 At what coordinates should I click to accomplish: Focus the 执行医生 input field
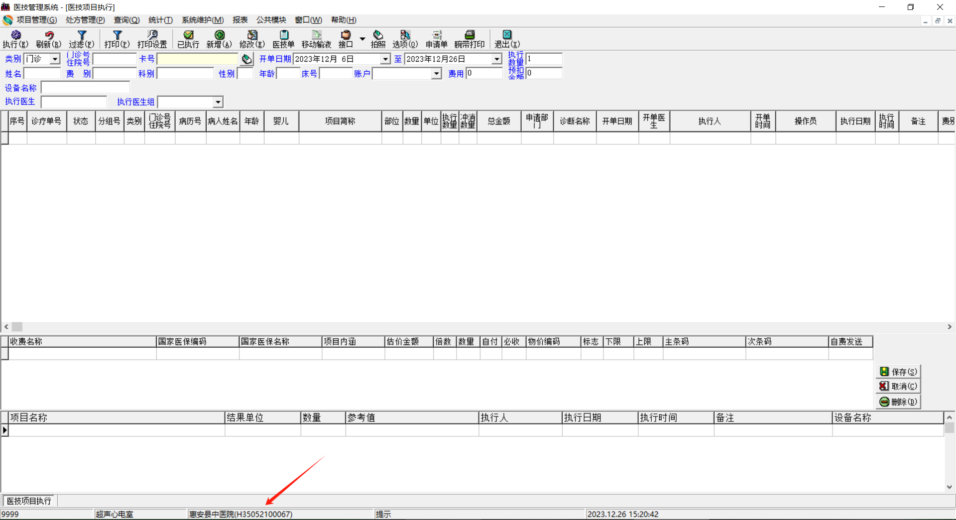74,102
